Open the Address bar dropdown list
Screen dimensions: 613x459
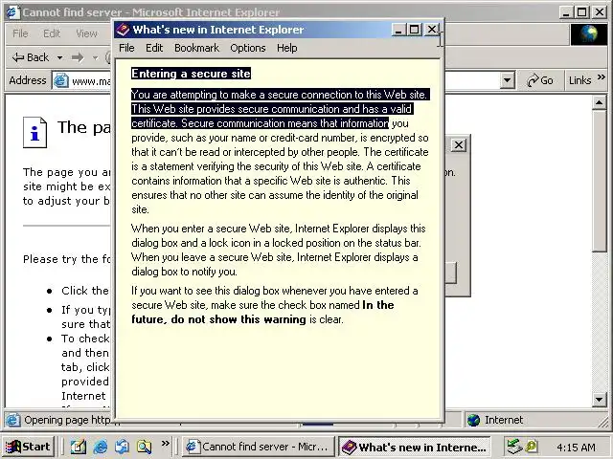point(507,80)
